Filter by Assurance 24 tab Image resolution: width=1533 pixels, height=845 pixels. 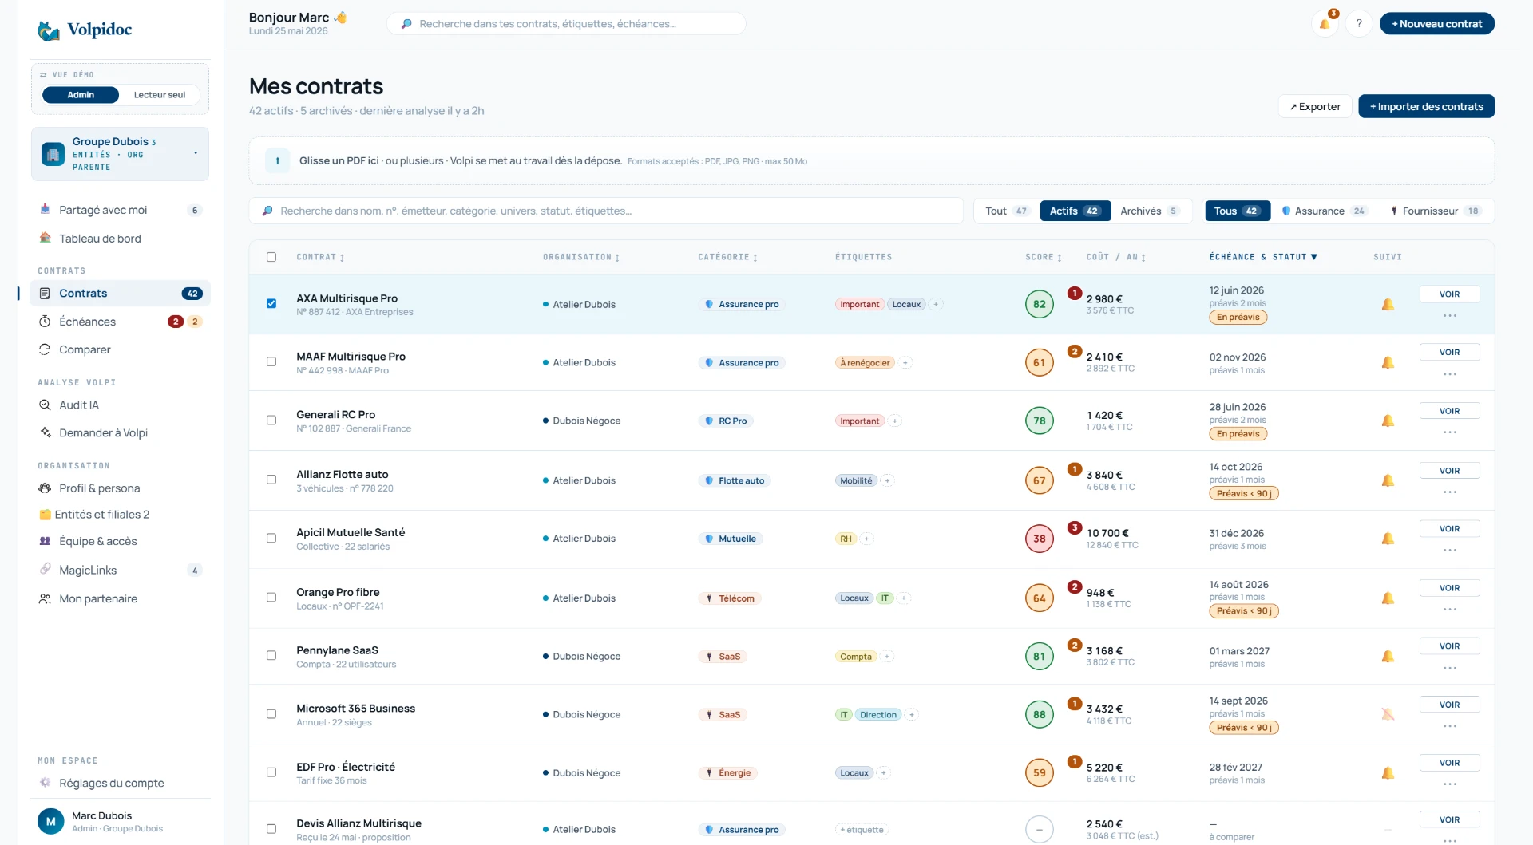pyautogui.click(x=1325, y=211)
